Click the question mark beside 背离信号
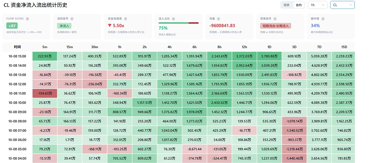 click(275, 19)
